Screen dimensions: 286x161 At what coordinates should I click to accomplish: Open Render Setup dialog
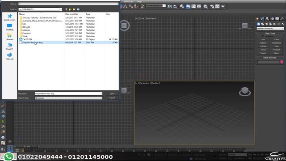pos(212,7)
